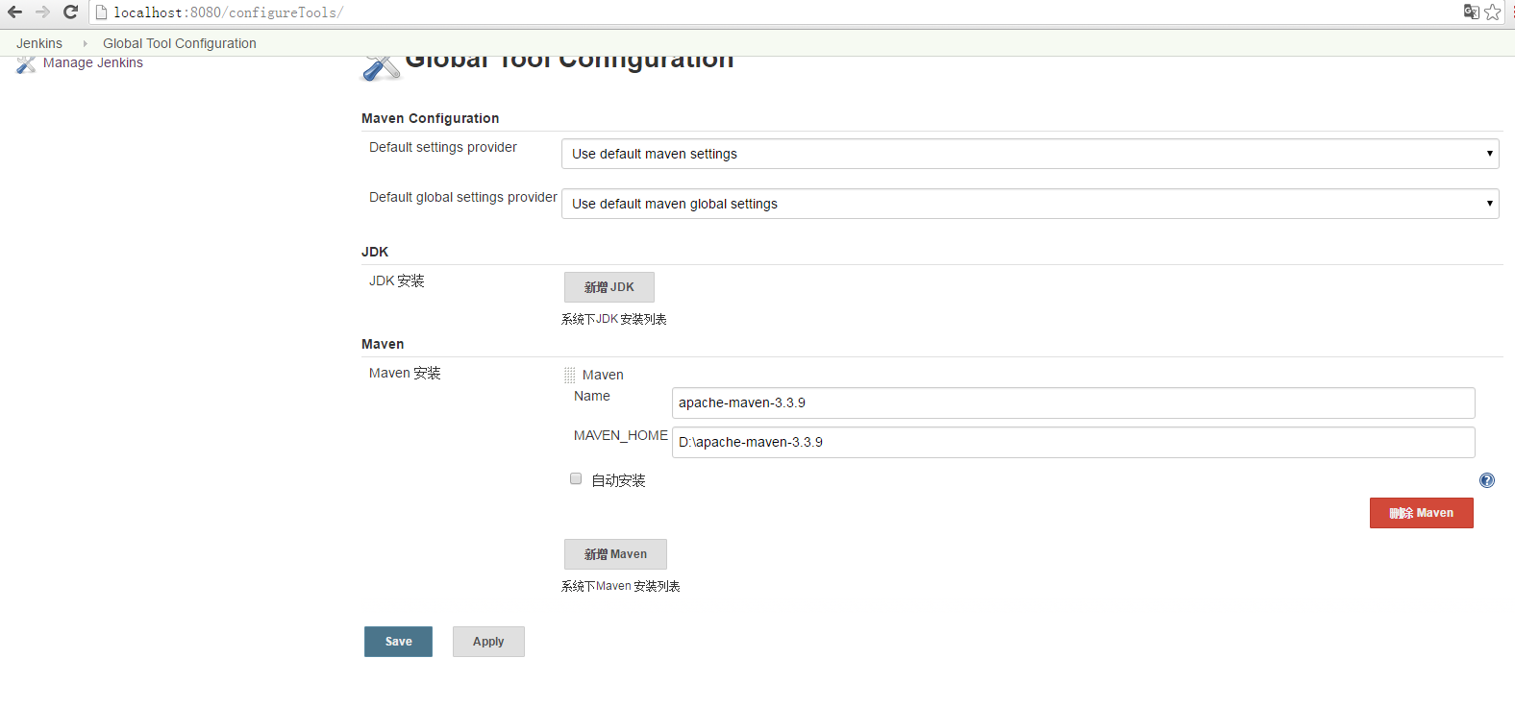Click the MAVEN_HOME input field
Viewport: 1515px width, 707px height.
click(1074, 443)
